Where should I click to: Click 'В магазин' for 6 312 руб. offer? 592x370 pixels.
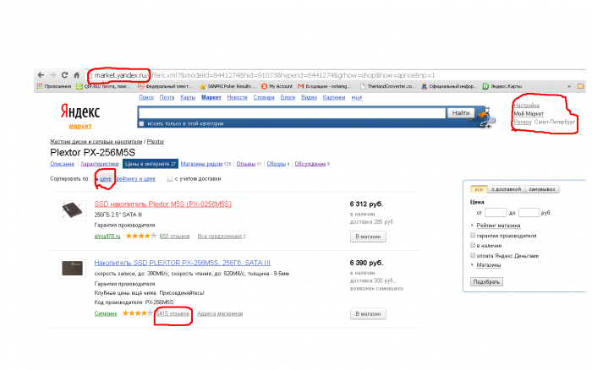coord(368,237)
